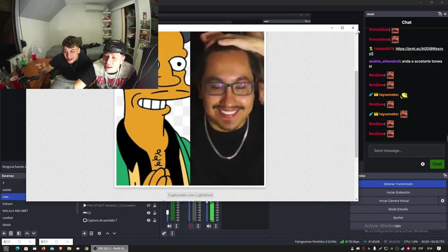Image resolution: width=448 pixels, height=252 pixels.
Task: Click the Lightshot window vertical scrollbar
Action: pos(356,114)
